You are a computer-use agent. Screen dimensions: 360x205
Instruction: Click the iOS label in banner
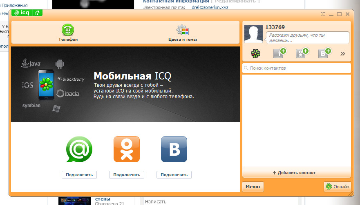coord(27,85)
